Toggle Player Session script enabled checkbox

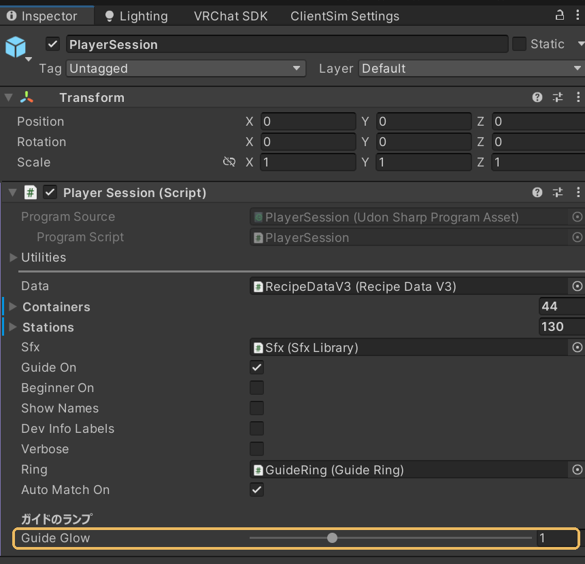pyautogui.click(x=50, y=192)
